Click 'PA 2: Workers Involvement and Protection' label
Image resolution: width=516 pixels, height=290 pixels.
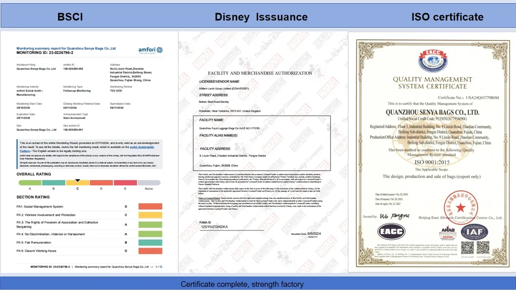[46, 215]
